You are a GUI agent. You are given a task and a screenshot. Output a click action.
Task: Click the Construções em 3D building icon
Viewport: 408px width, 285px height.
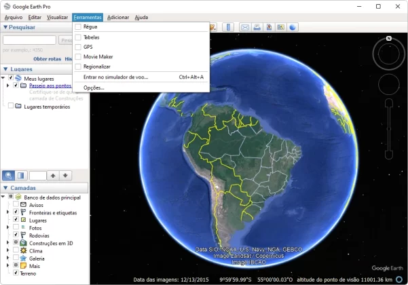tap(23, 243)
